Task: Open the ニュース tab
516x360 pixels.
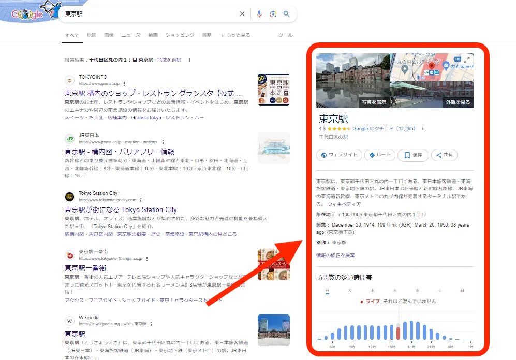Action: (130, 35)
